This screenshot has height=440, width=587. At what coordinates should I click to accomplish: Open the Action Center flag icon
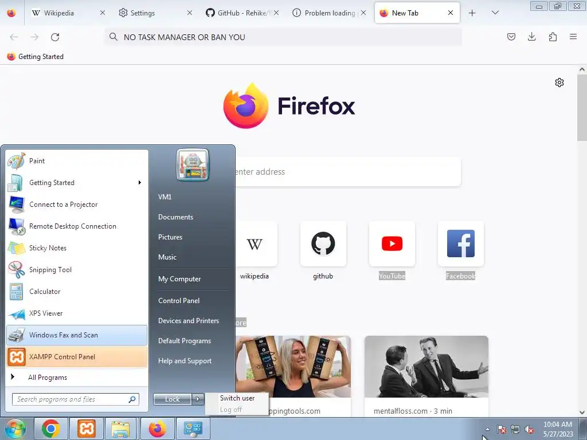click(x=502, y=430)
